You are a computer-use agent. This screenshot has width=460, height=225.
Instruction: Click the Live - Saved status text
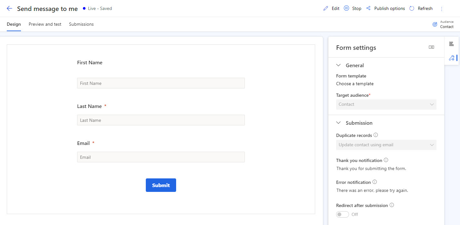point(100,9)
